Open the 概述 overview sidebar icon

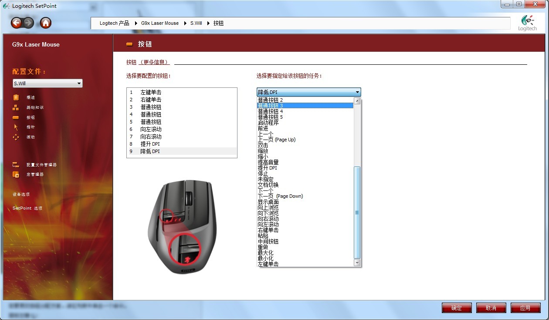click(16, 97)
